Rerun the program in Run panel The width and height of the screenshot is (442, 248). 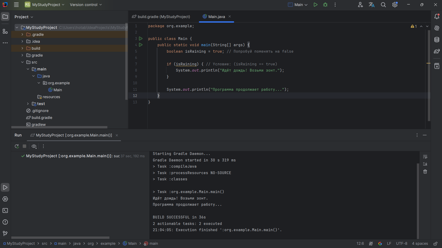click(x=17, y=146)
